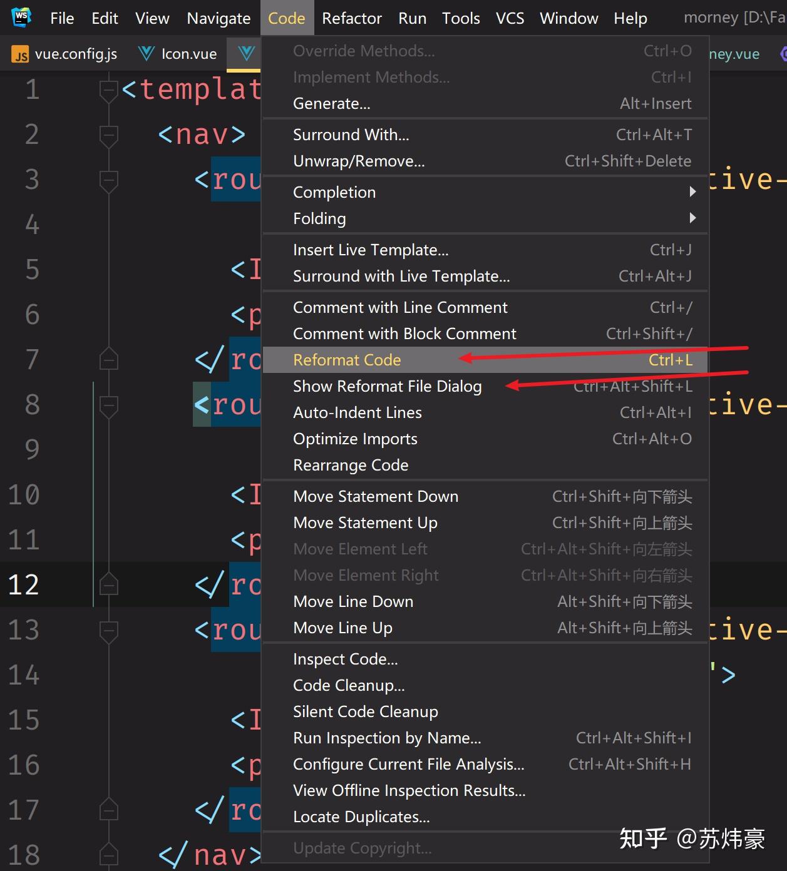Viewport: 787px width, 871px height.
Task: Select Move Line Down
Action: click(x=485, y=601)
